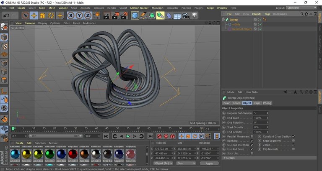Image resolution: width=322 pixels, height=171 pixels.
Task: Click the highlighted Sweep/Extrude generator icon
Action: tap(161, 15)
